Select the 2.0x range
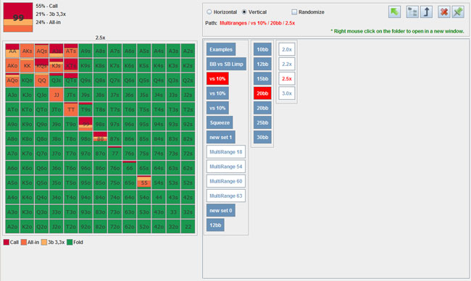The image size is (471, 281). (x=287, y=49)
